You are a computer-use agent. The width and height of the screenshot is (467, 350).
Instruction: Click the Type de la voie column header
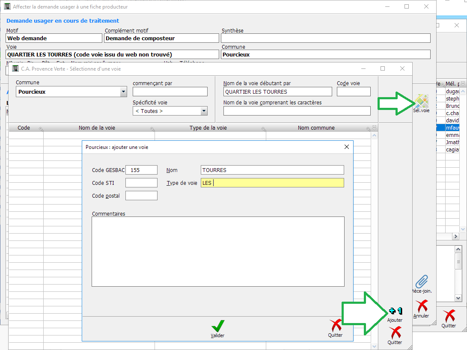[208, 128]
